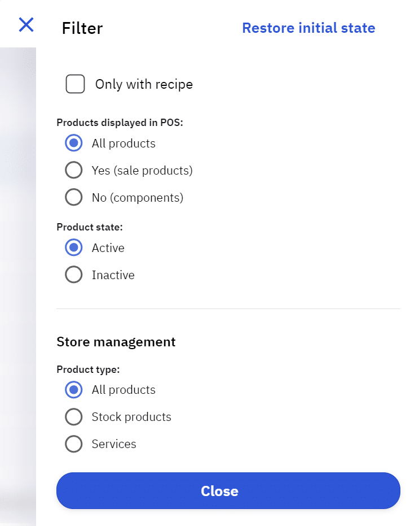Select No (components) radio option
The image size is (419, 526).
[74, 198]
